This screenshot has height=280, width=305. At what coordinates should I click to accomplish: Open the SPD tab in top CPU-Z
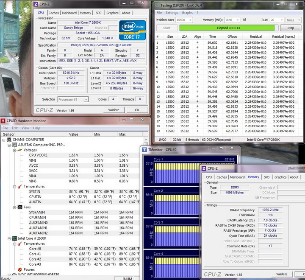click(x=99, y=13)
